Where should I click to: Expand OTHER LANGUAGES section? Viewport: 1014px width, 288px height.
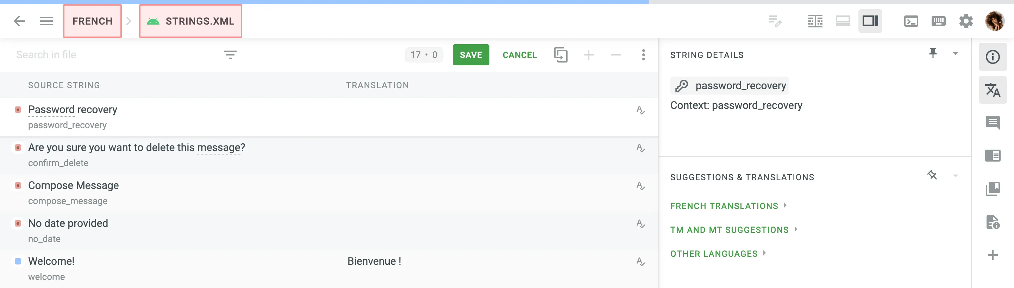(718, 254)
